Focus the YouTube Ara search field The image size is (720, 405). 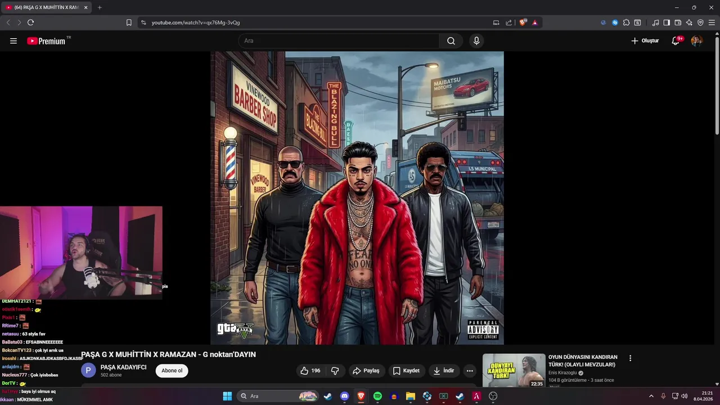339,40
